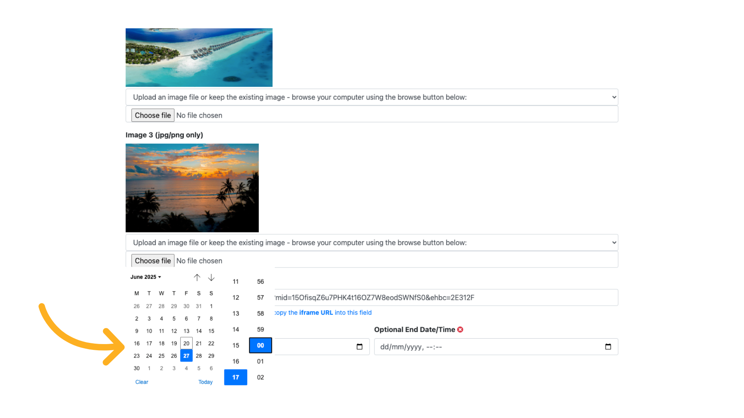Open calendar icon in start date field
Viewport: 744px width, 418px height.
pos(359,347)
